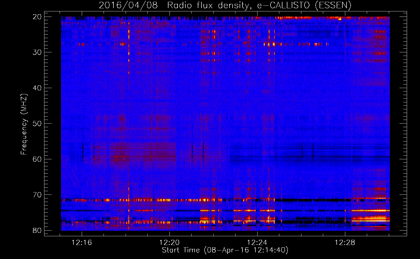Click the 'Frequency (MHZ)' axis label
Image resolution: width=420 pixels, height=259 pixels.
click(24, 124)
